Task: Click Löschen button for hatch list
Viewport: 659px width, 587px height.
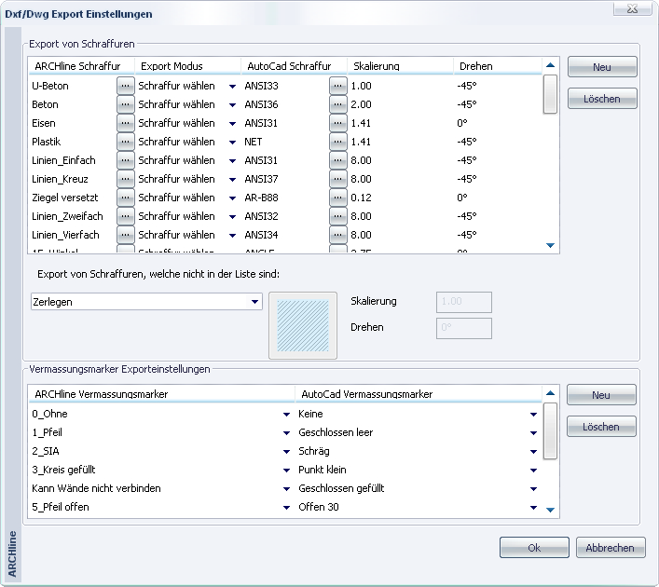Action: click(x=602, y=99)
